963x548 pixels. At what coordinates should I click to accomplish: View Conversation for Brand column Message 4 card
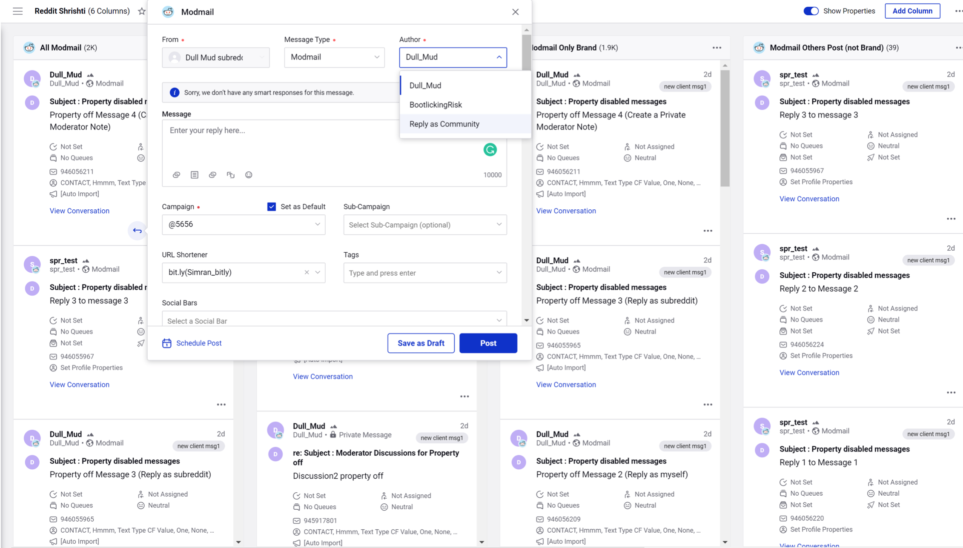(566, 211)
